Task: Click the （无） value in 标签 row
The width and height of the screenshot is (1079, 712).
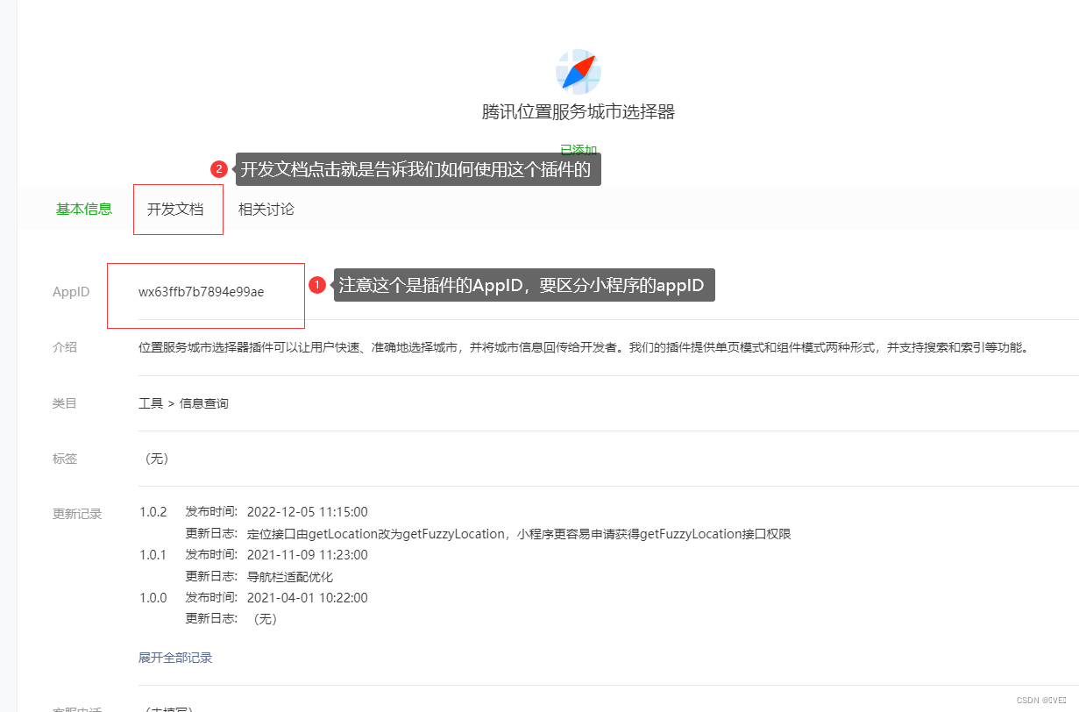Action: 155,459
